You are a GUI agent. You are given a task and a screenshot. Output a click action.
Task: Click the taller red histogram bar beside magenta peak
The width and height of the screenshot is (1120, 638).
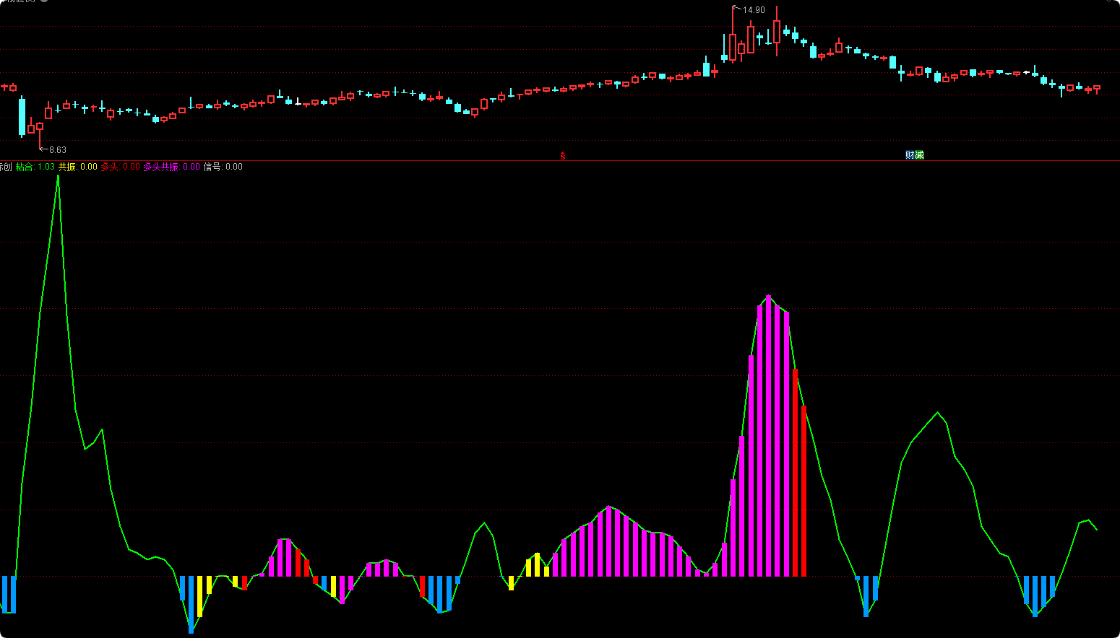795,469
